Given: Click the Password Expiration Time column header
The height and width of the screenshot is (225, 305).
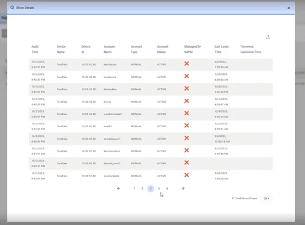Looking at the screenshot, I should pyautogui.click(x=250, y=49).
